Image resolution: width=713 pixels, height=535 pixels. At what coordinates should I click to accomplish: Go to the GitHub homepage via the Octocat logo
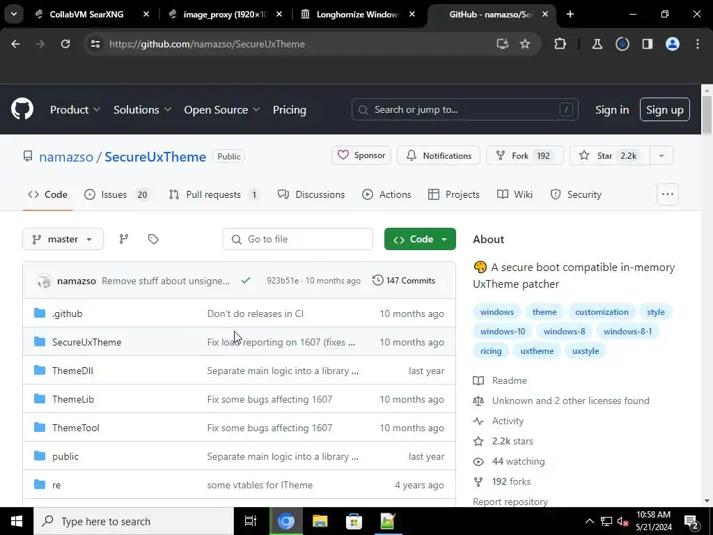22,109
